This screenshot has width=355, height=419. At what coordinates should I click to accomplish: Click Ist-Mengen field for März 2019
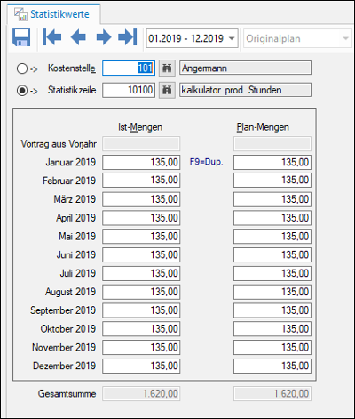tap(141, 199)
